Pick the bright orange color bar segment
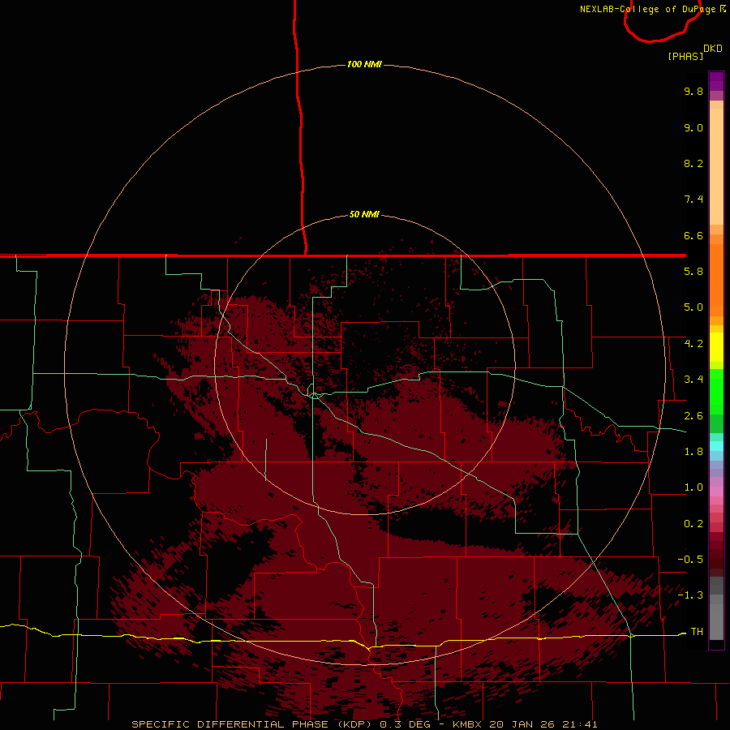This screenshot has width=730, height=730. [716, 280]
